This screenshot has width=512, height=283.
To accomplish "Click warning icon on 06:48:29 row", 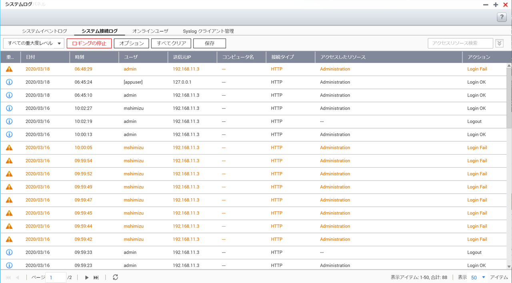I will [9, 69].
